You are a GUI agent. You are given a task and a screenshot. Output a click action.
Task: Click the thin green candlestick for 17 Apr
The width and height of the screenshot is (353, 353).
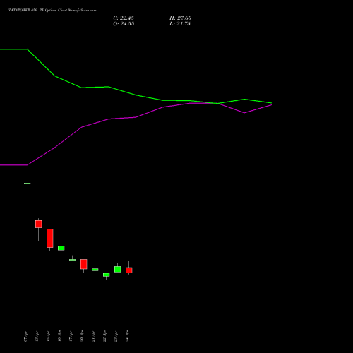click(73, 260)
